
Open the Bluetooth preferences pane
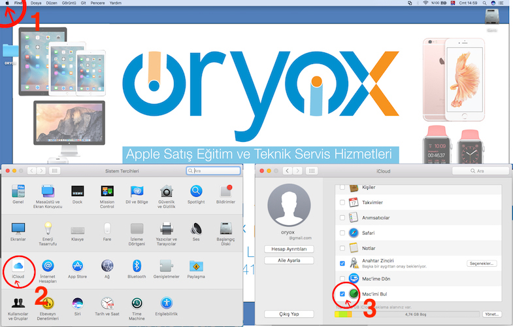coord(137,269)
